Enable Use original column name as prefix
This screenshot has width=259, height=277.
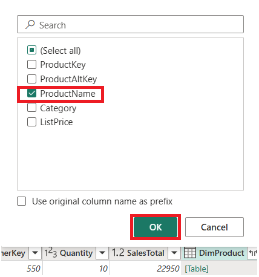pos(22,201)
